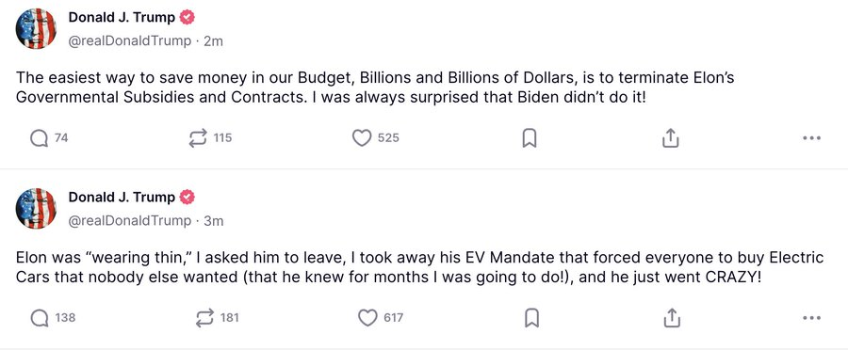The width and height of the screenshot is (848, 350).
Task: ReTruth the EV Mandate post
Action: pyautogui.click(x=217, y=318)
